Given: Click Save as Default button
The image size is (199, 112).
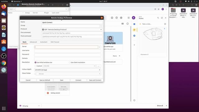Looking at the screenshot, I should (x=45, y=80).
